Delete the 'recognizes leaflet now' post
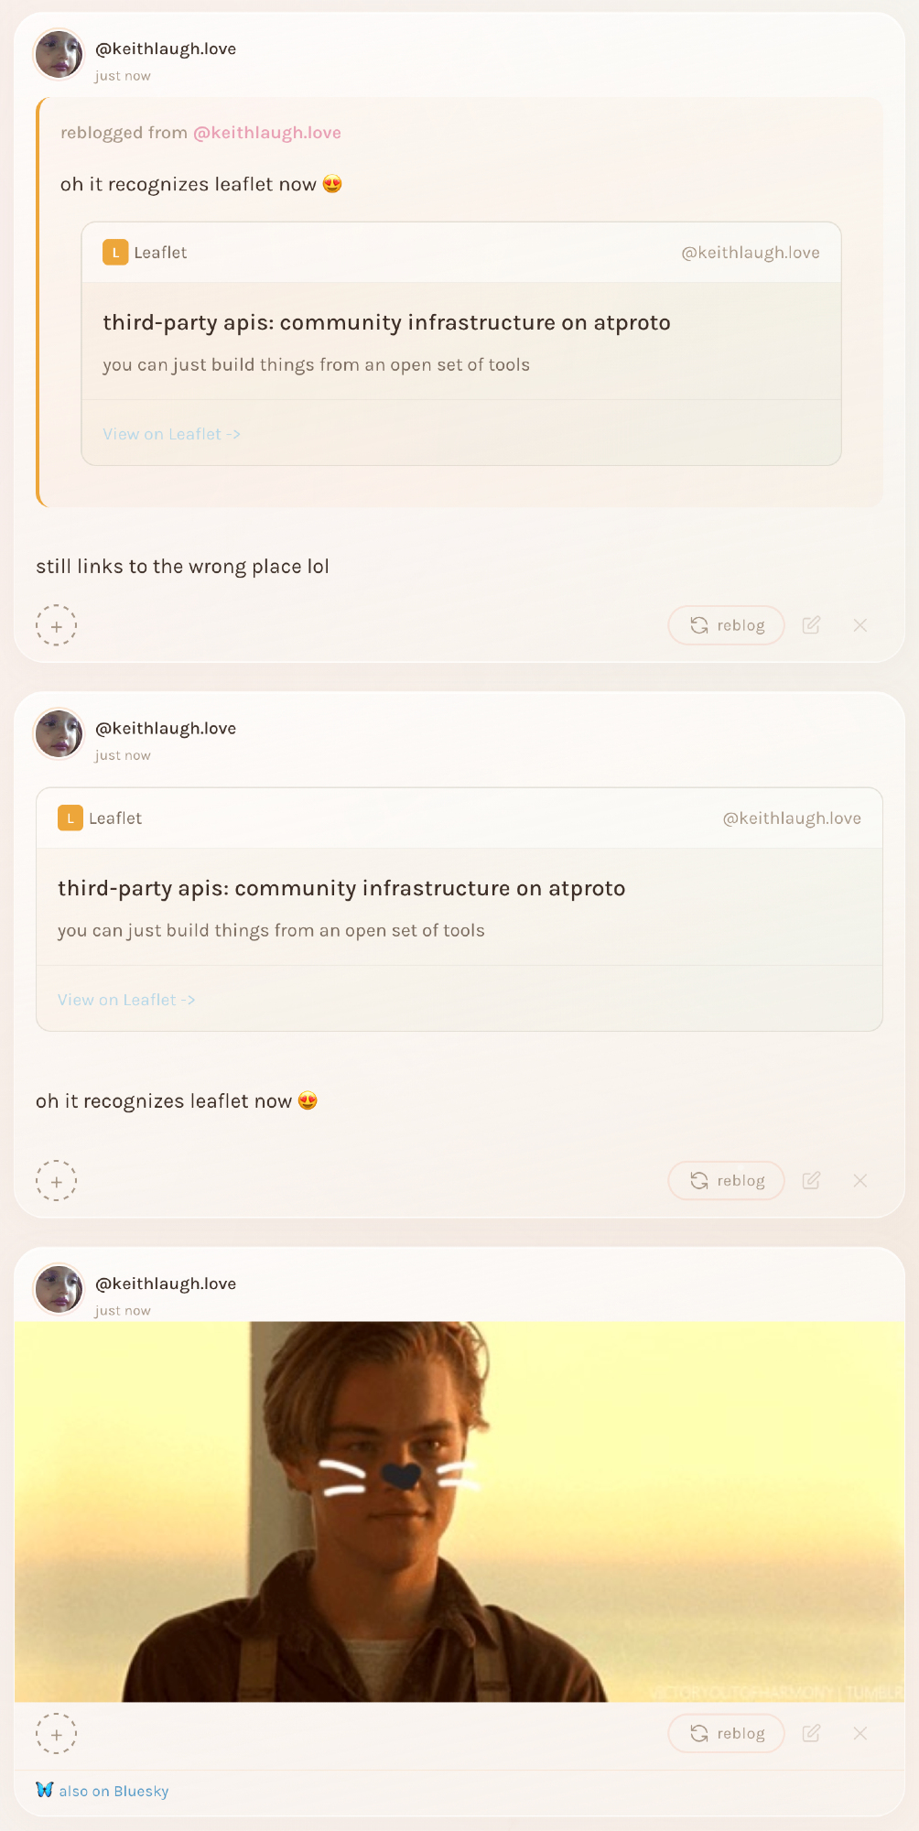Viewport: 919px width, 1831px height. click(860, 1180)
